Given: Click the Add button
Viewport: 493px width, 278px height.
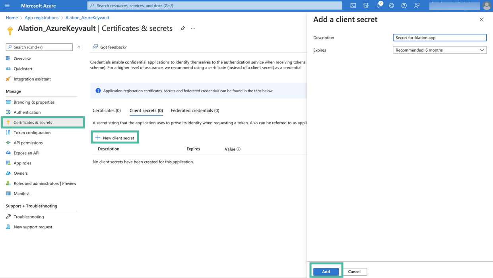Looking at the screenshot, I should click(x=326, y=272).
